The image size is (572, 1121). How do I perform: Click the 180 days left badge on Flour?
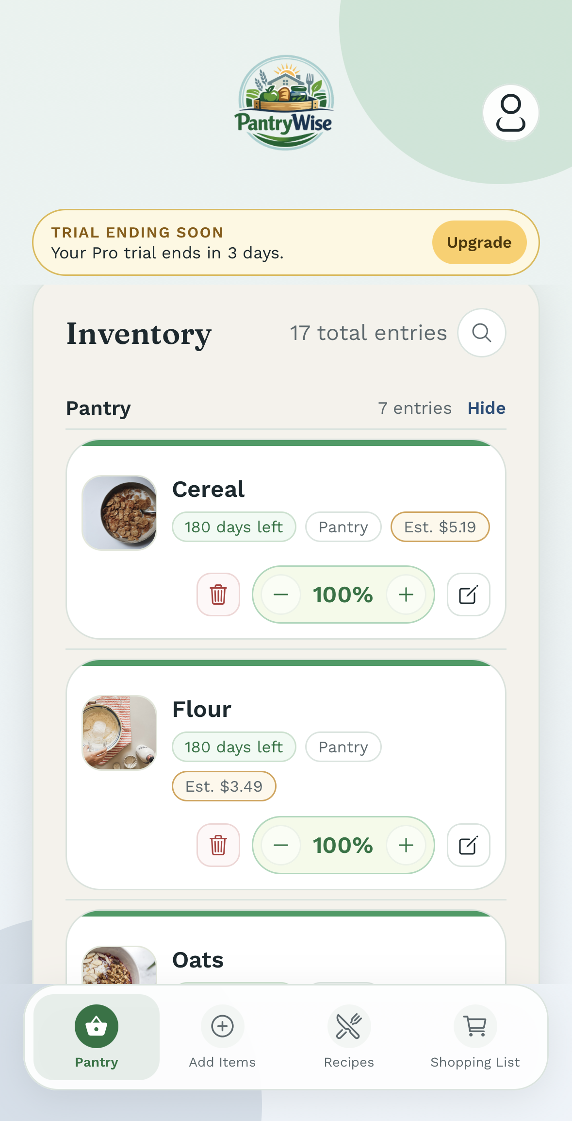tap(233, 747)
